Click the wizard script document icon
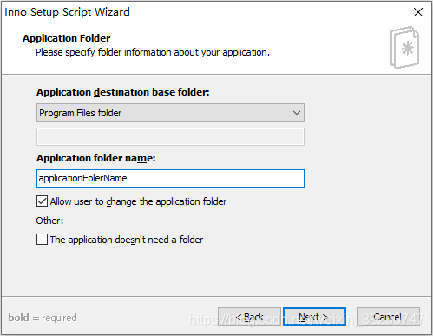The image size is (433, 336). 404,47
